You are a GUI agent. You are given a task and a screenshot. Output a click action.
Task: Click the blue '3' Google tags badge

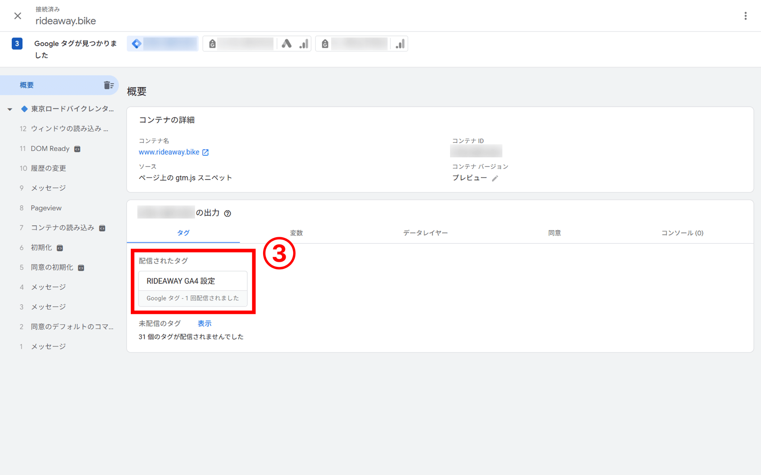click(x=17, y=43)
